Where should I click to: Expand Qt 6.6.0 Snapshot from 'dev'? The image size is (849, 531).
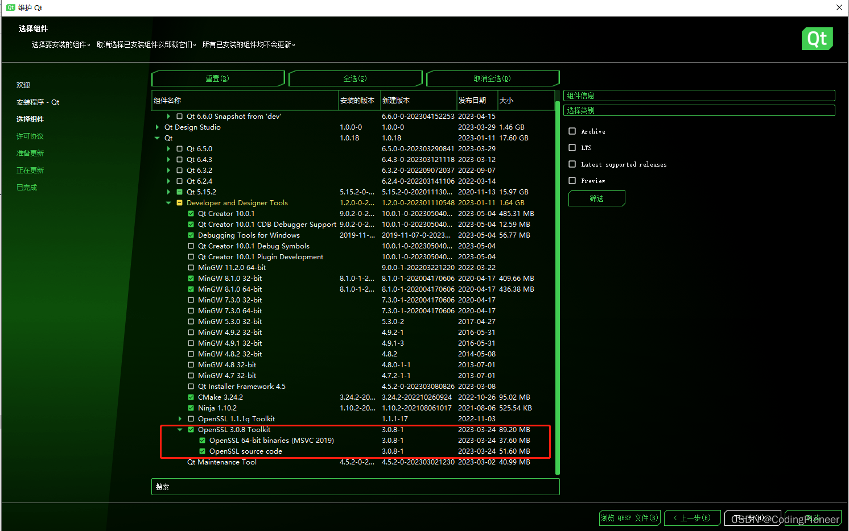point(168,117)
